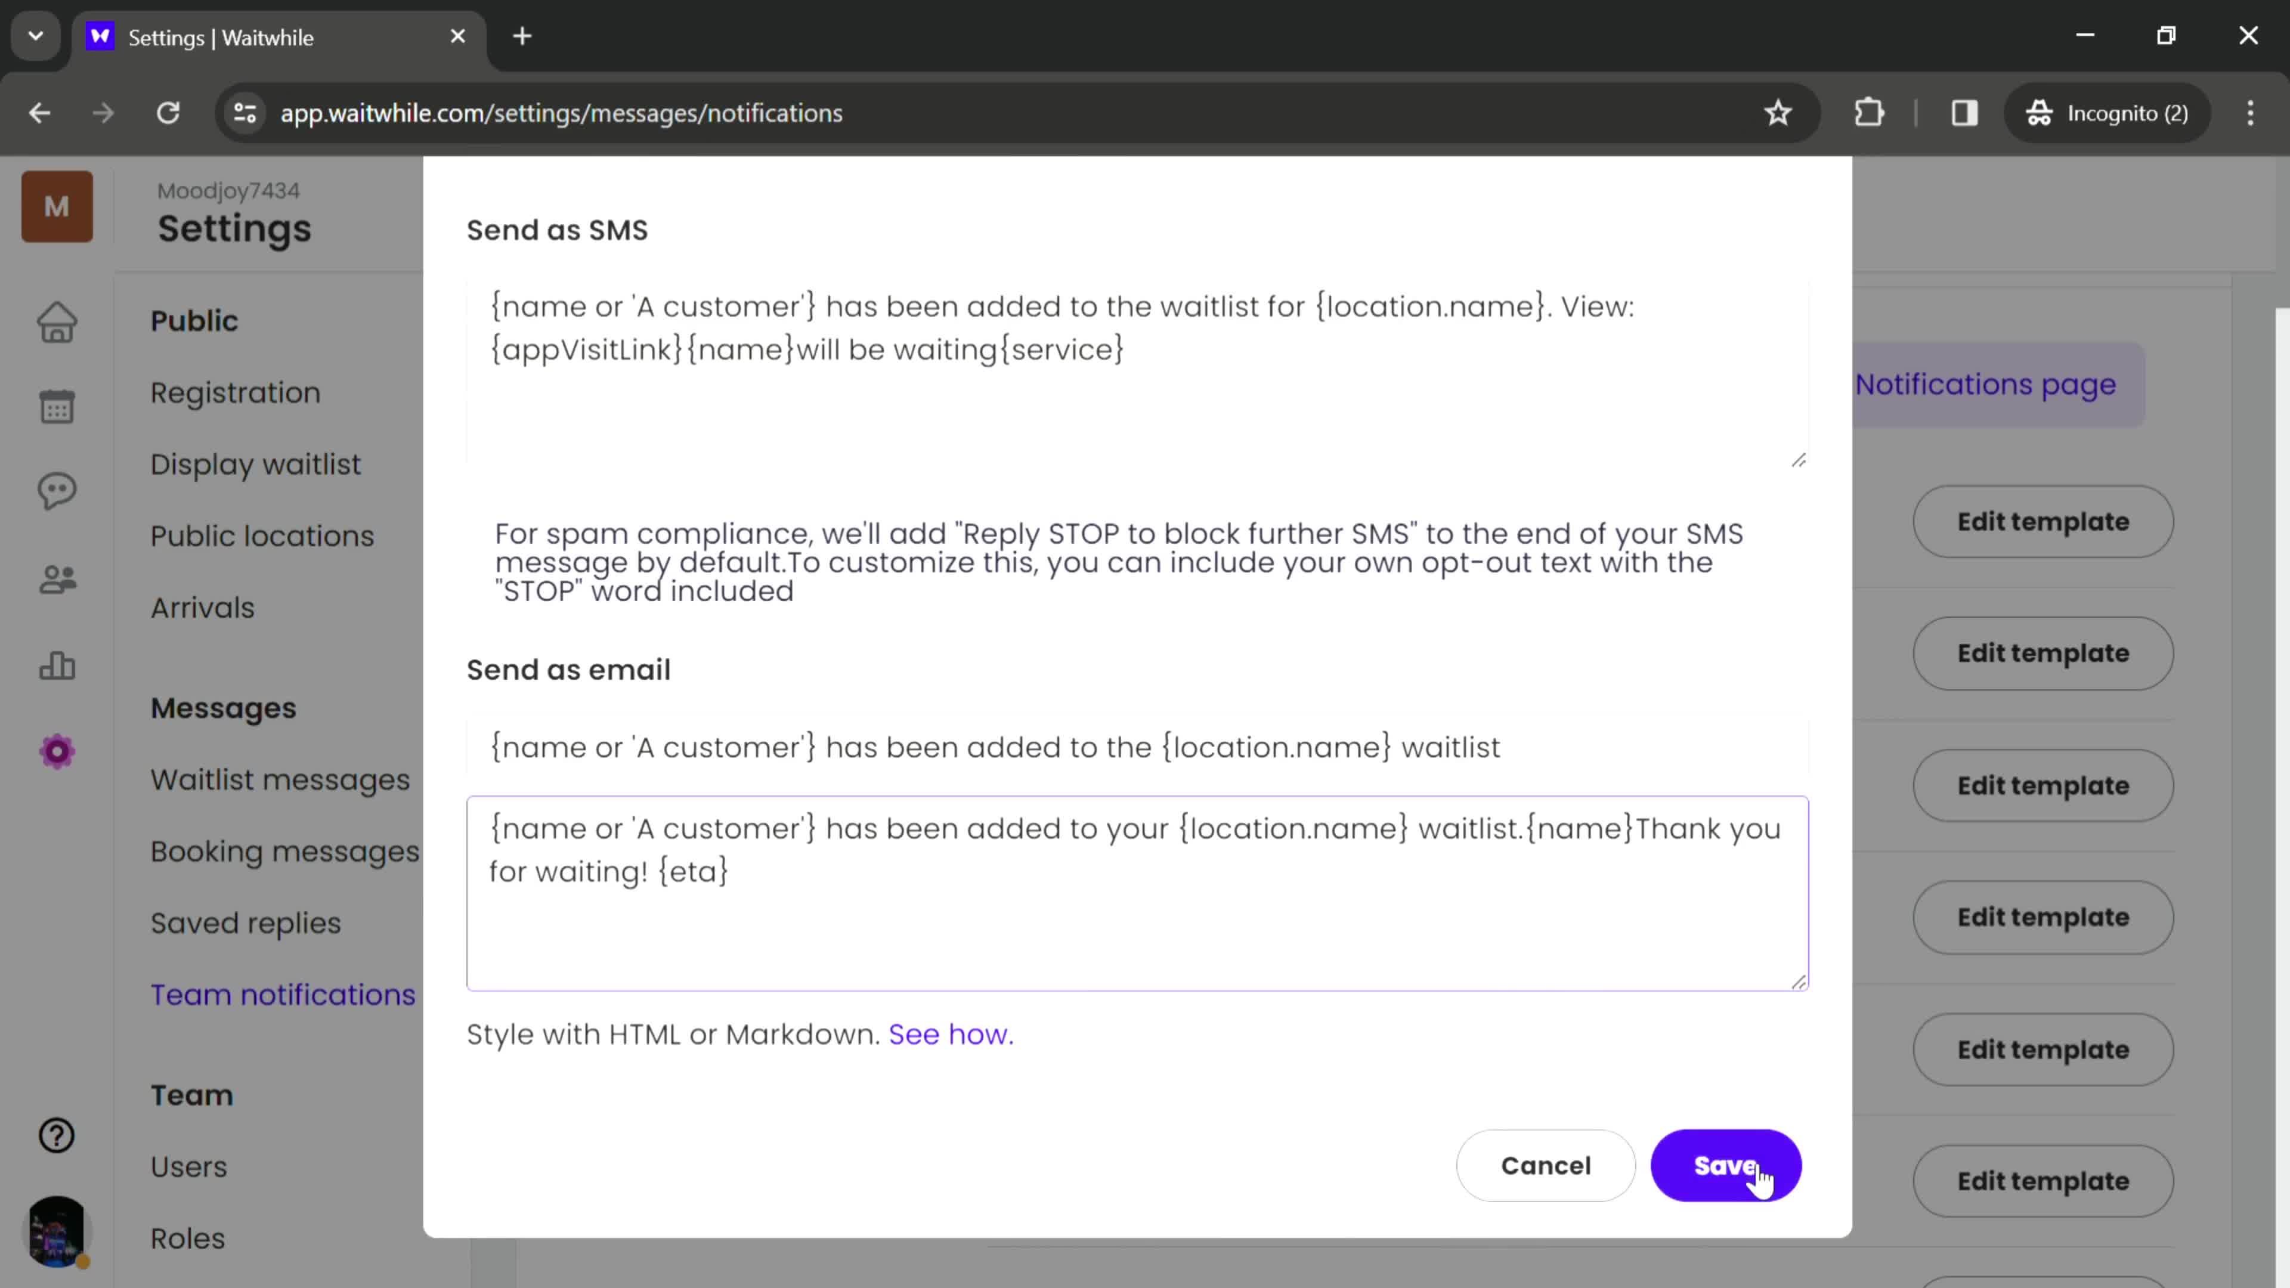Open the analytics bar chart icon

pyautogui.click(x=57, y=665)
